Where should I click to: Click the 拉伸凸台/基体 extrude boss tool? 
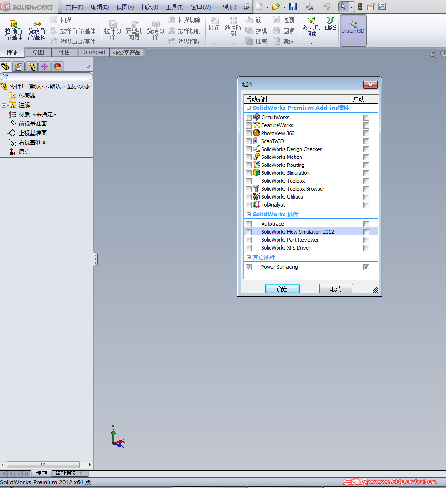coord(13,30)
